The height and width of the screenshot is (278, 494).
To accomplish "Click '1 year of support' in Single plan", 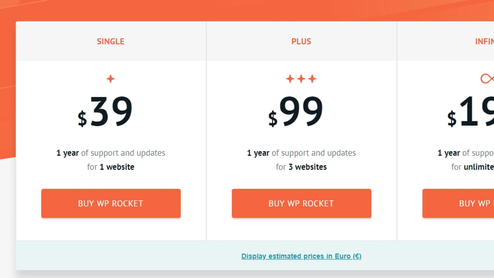I will (x=87, y=153).
